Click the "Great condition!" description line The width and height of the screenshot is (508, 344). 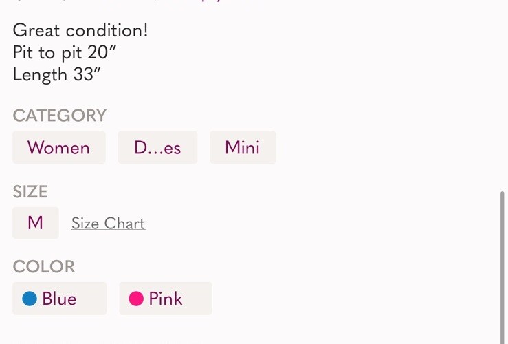click(x=80, y=30)
